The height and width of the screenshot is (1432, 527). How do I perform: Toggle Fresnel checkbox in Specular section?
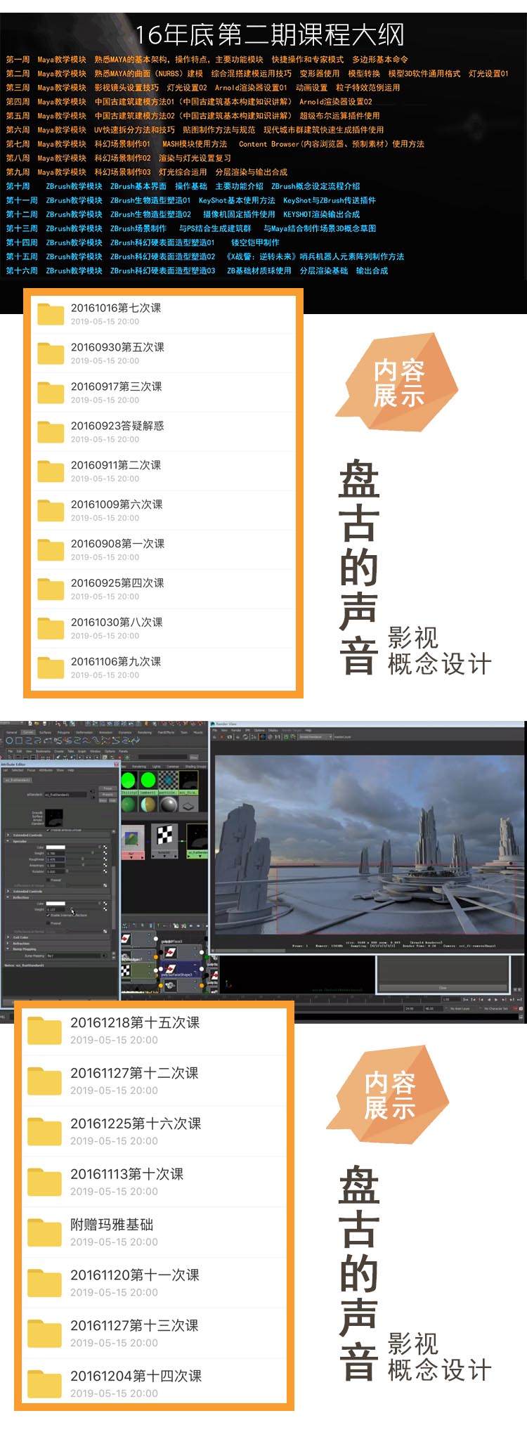pos(48,880)
